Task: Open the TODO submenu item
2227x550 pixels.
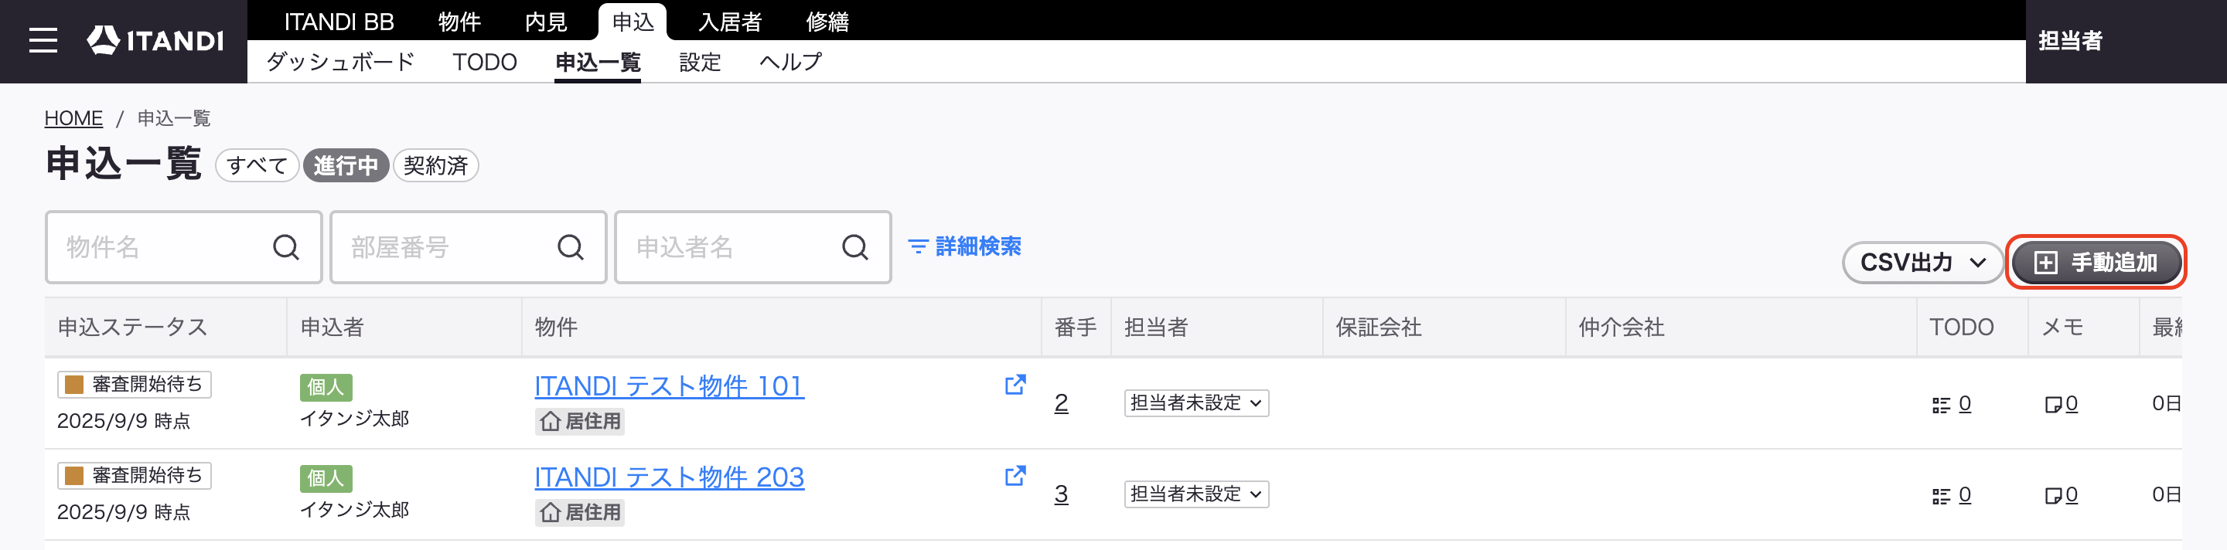Action: tap(484, 62)
